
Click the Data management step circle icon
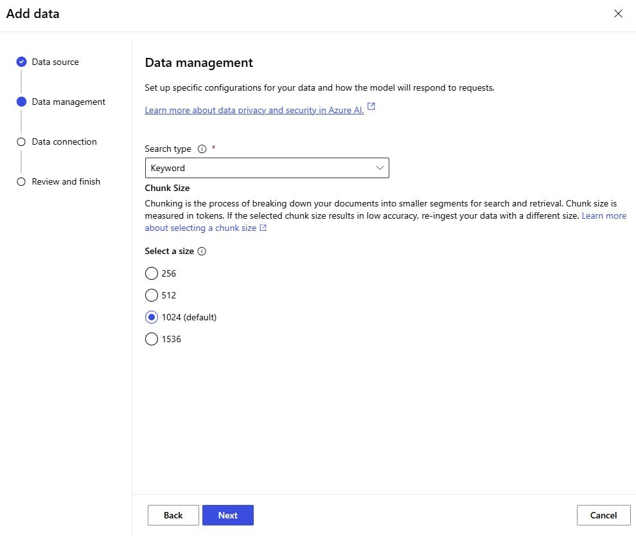[x=21, y=102]
